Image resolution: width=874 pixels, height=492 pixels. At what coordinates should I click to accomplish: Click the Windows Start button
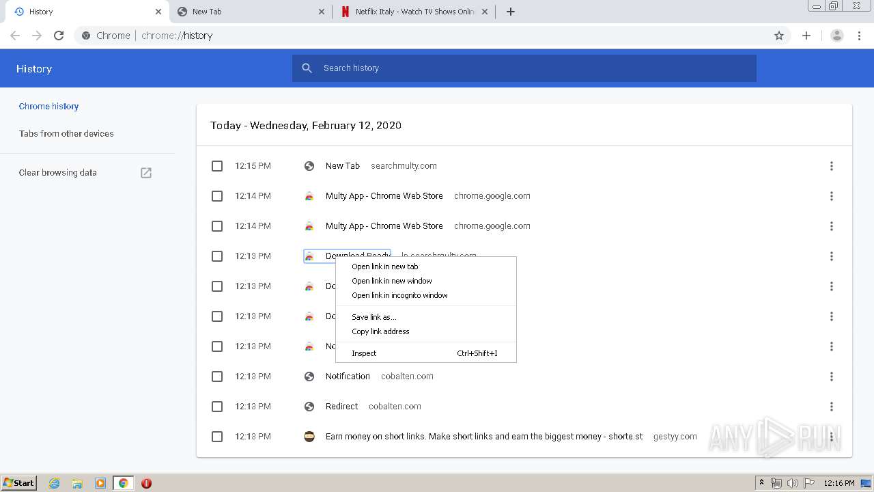coord(19,483)
